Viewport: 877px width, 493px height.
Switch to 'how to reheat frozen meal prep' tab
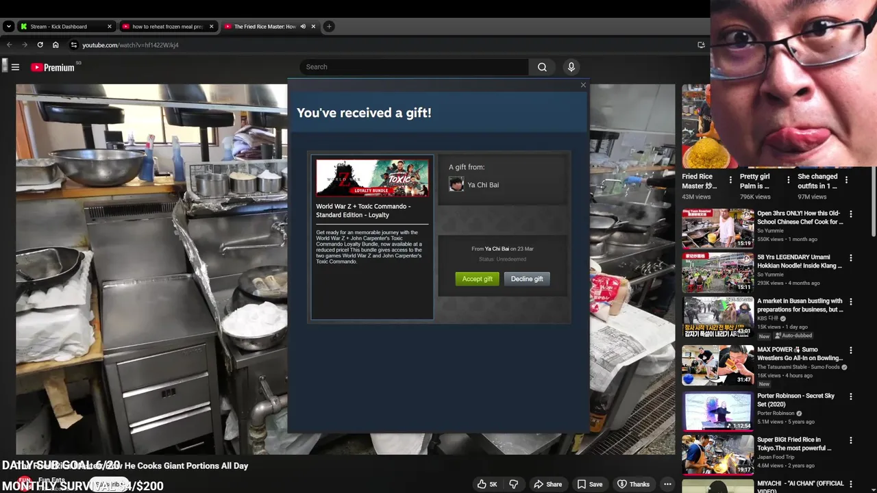click(x=167, y=27)
